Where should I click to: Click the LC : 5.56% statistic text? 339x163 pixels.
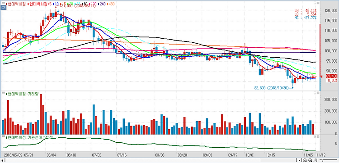pyautogui.click(x=305, y=14)
